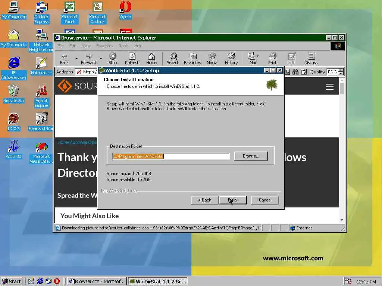Select My Documents desktop icon
This screenshot has width=382, height=286.
[x=13, y=38]
